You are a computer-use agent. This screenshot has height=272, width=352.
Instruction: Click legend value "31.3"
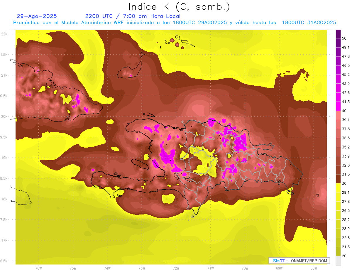point(346,174)
